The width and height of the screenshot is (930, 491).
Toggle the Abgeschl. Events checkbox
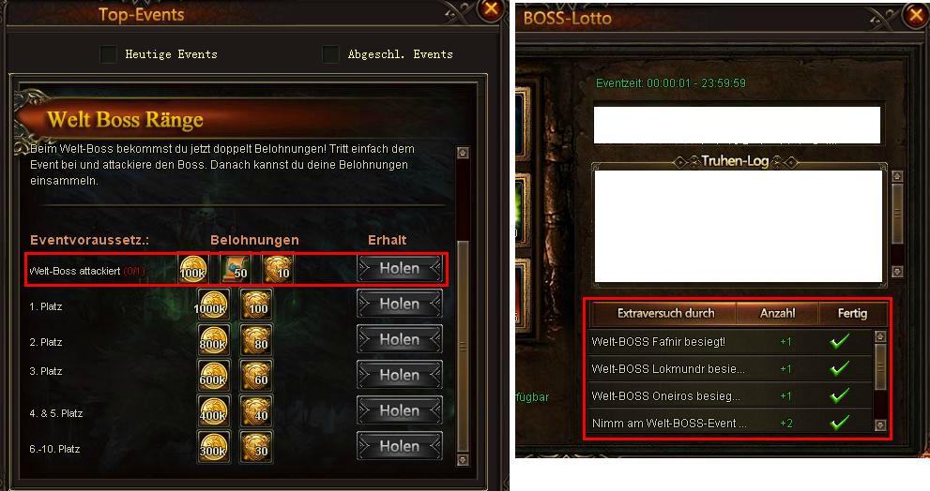pos(330,54)
